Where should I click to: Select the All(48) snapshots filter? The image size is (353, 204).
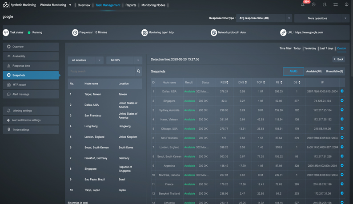click(x=293, y=71)
